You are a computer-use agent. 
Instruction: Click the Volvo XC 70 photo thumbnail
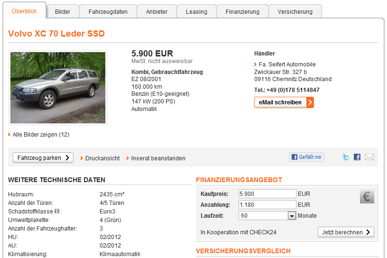pos(58,88)
